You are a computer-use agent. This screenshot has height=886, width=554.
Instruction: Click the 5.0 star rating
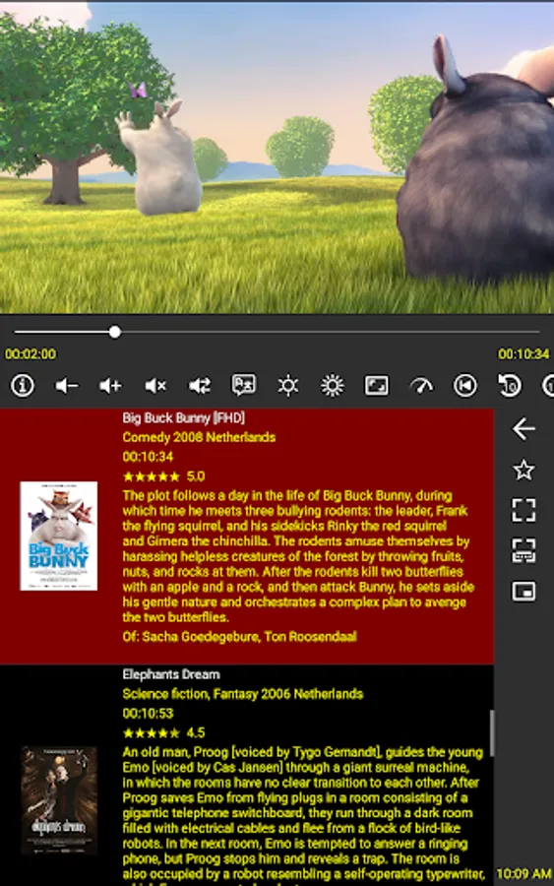point(163,476)
